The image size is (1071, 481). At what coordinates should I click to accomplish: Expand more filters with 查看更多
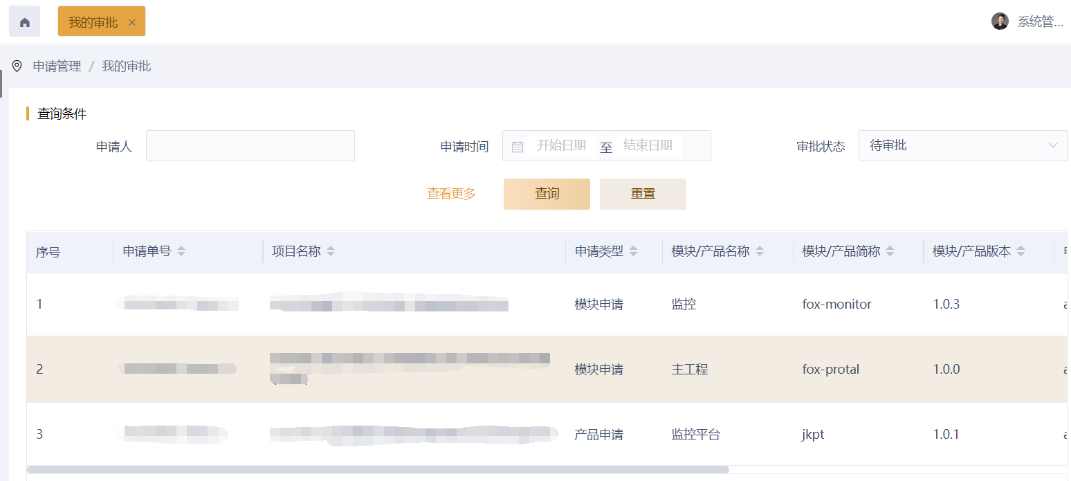click(450, 194)
